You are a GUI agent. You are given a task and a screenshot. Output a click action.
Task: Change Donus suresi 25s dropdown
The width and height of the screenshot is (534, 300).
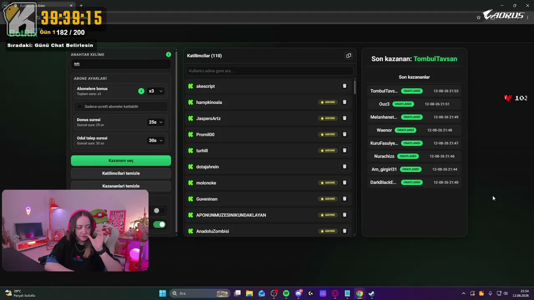click(x=156, y=122)
